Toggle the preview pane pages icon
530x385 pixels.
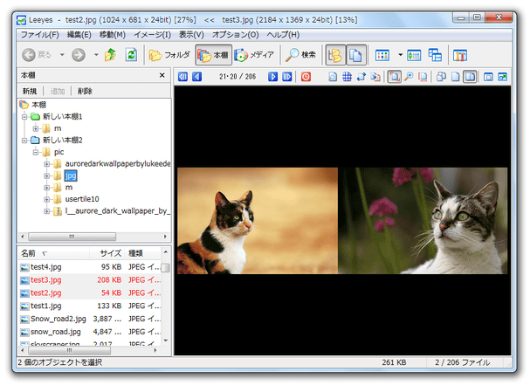356,55
